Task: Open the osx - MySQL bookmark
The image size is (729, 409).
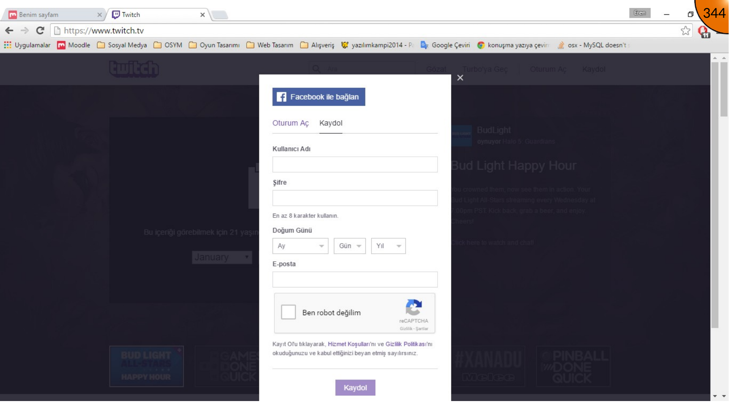Action: pyautogui.click(x=593, y=45)
